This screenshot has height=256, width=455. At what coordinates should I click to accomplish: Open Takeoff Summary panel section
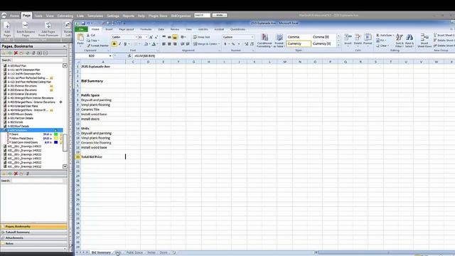33,233
